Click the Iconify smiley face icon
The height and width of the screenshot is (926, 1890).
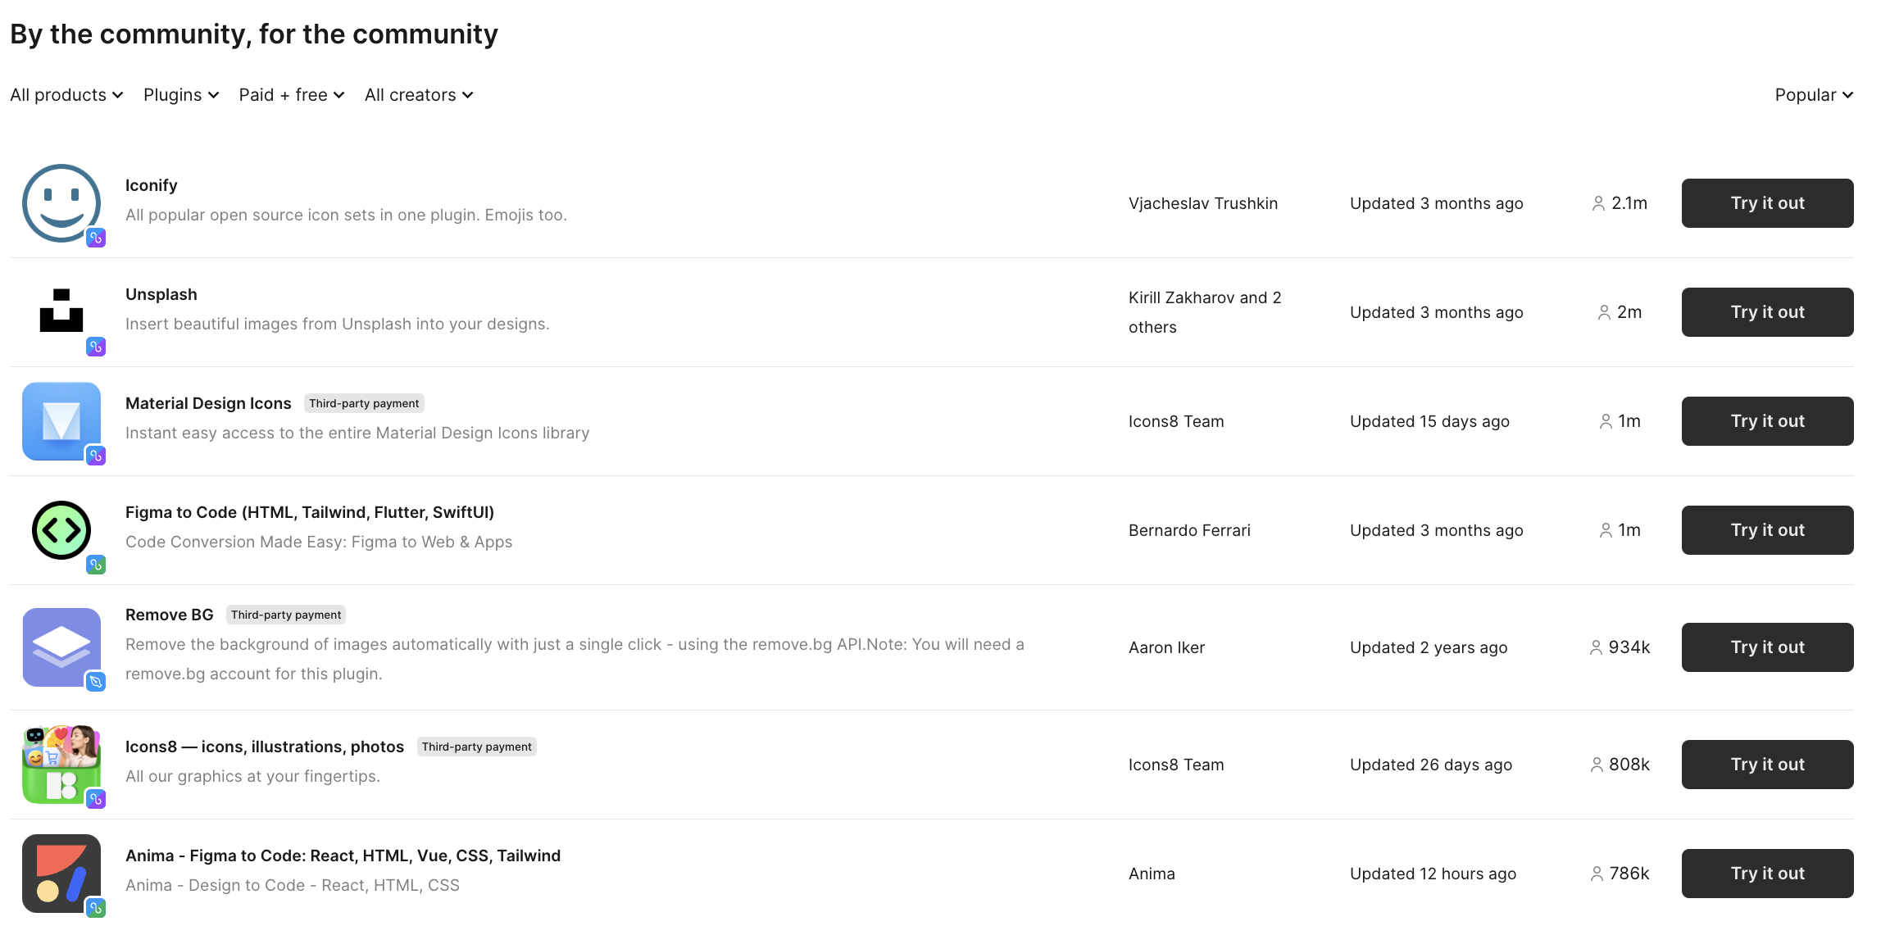coord(61,203)
